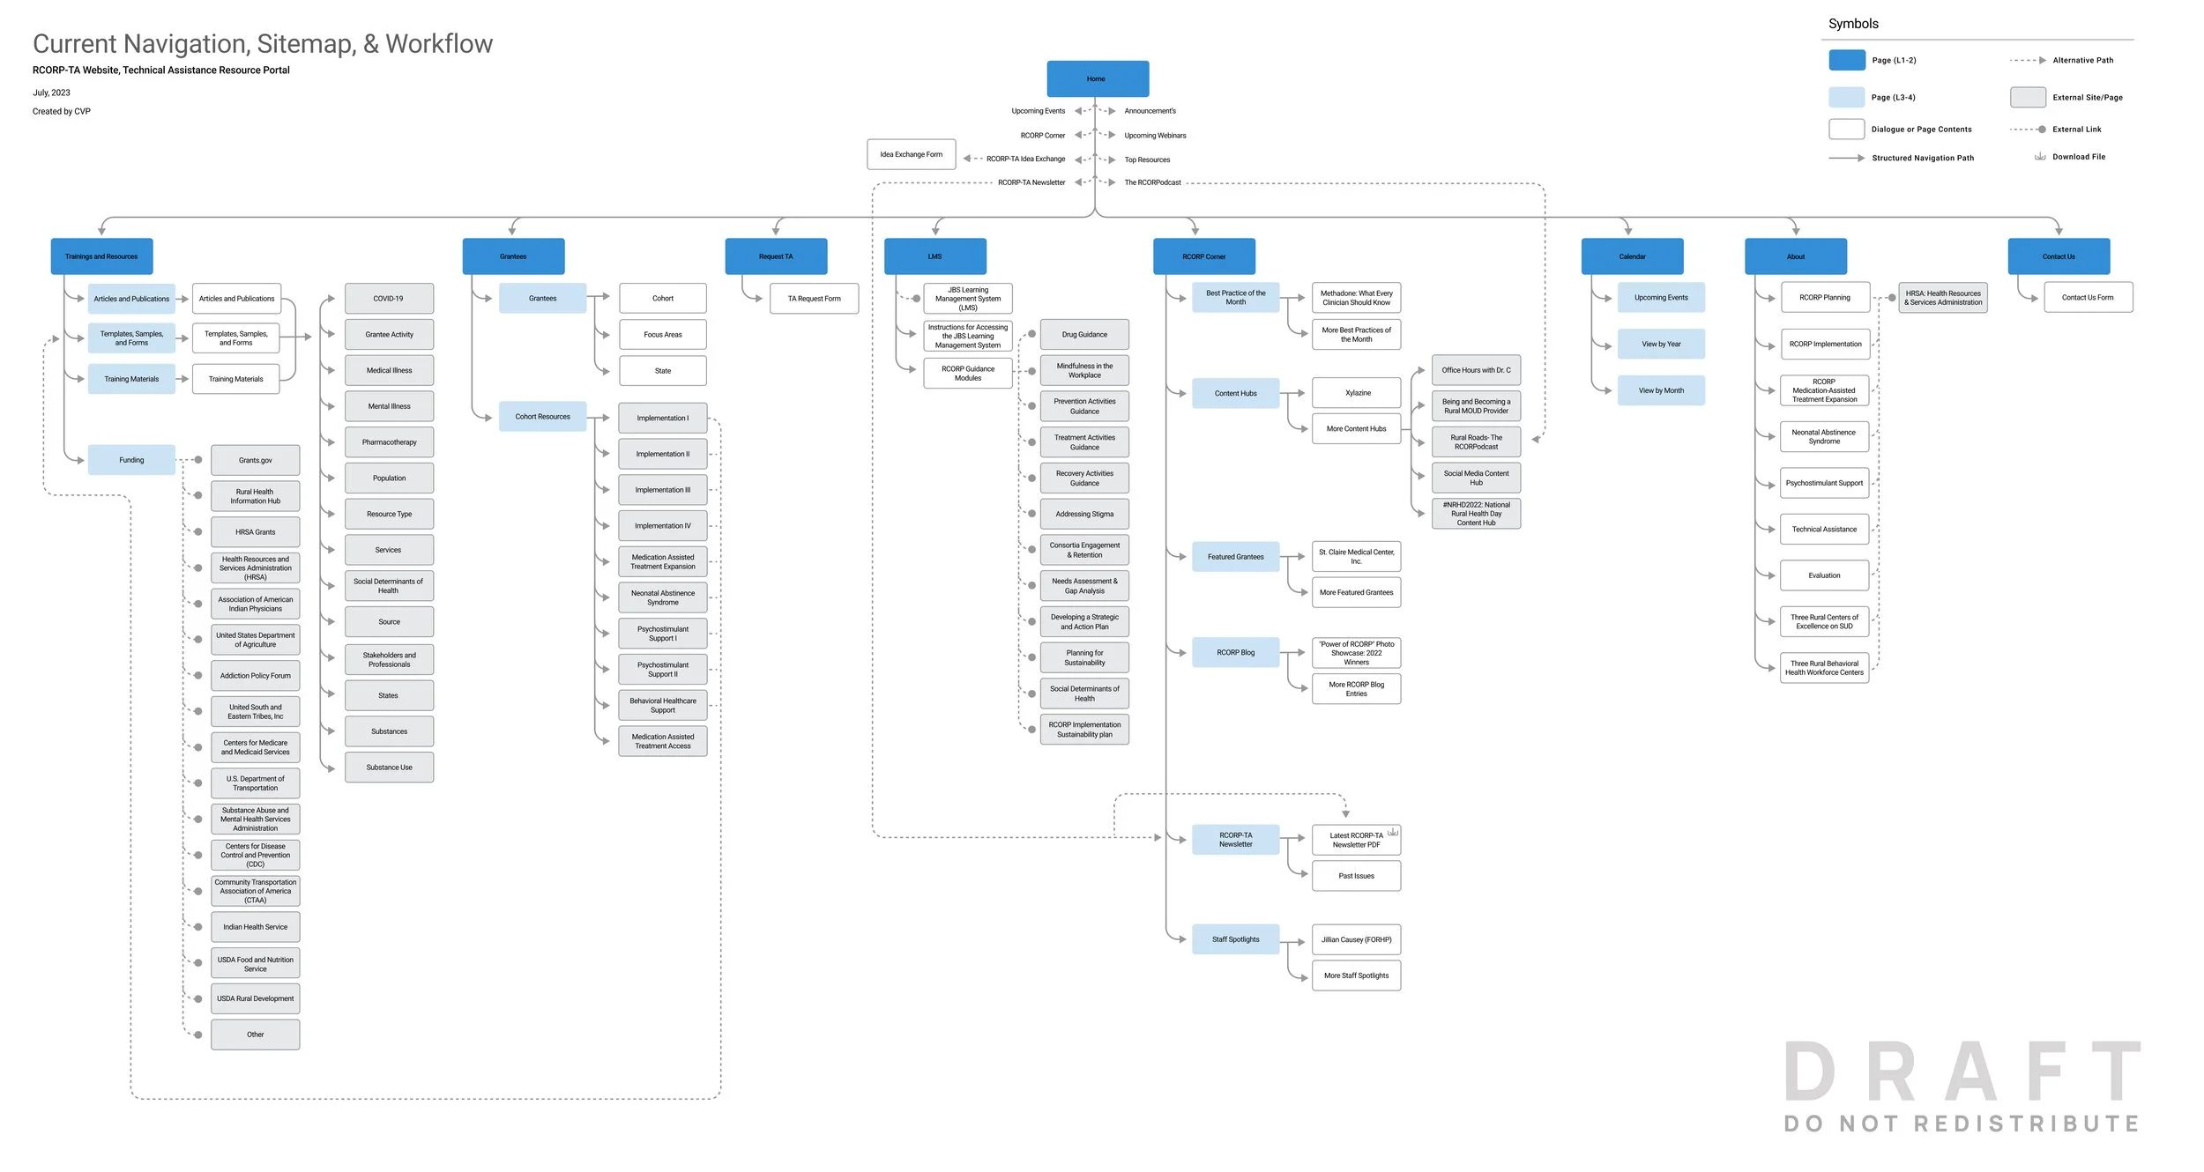Click the Page (L1-2) blue swatch

(1846, 60)
